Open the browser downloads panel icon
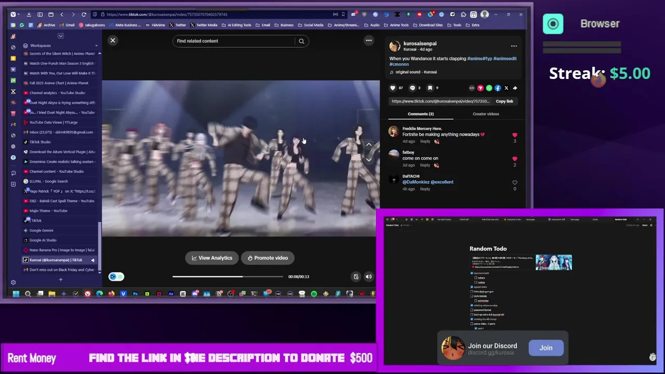 (29, 15)
